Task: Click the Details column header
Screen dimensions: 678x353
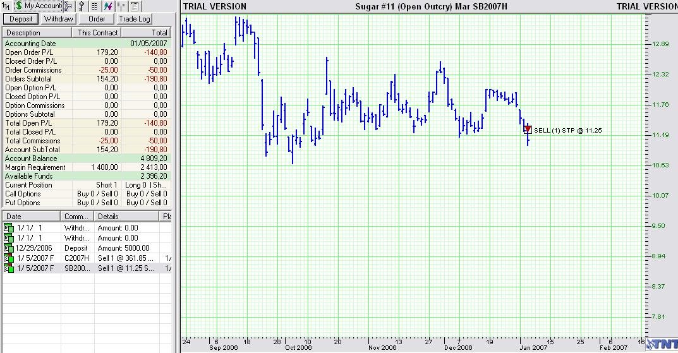Action: coord(127,217)
